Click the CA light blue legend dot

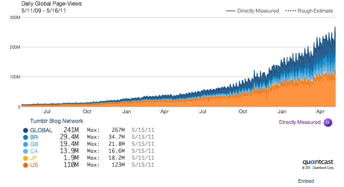pyautogui.click(x=25, y=151)
